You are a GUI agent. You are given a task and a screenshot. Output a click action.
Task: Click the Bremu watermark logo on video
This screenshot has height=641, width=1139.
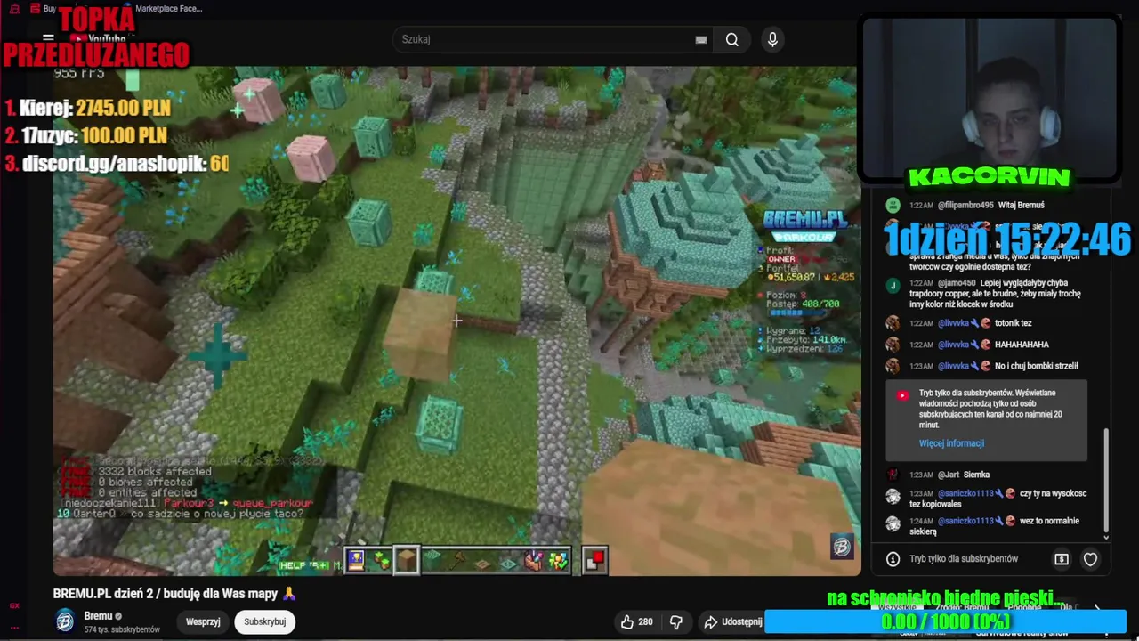[841, 546]
